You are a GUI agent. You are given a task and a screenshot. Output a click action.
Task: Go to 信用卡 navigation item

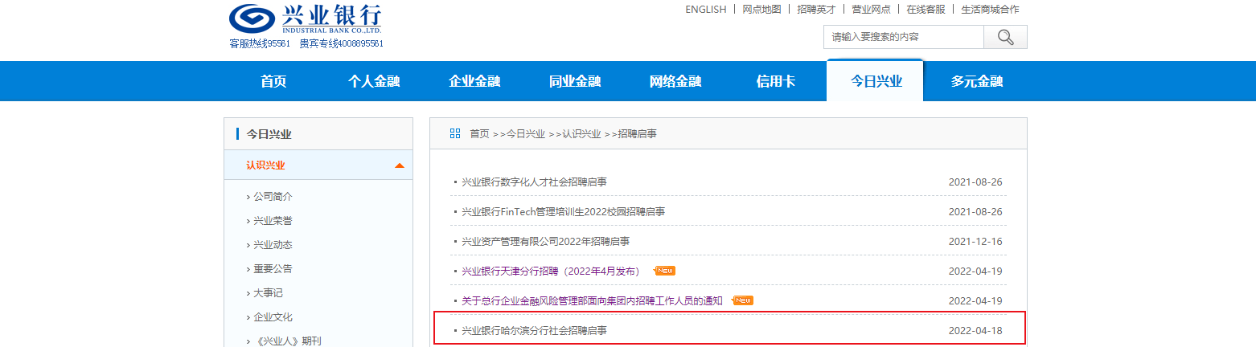[776, 81]
